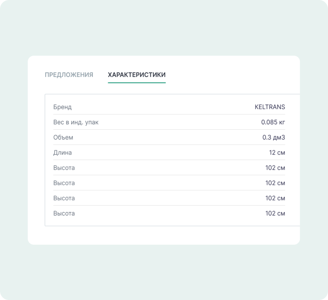Switch to the ПРЕДЛОЖЕНИЯ tab
This screenshot has height=300, width=328.
69,75
